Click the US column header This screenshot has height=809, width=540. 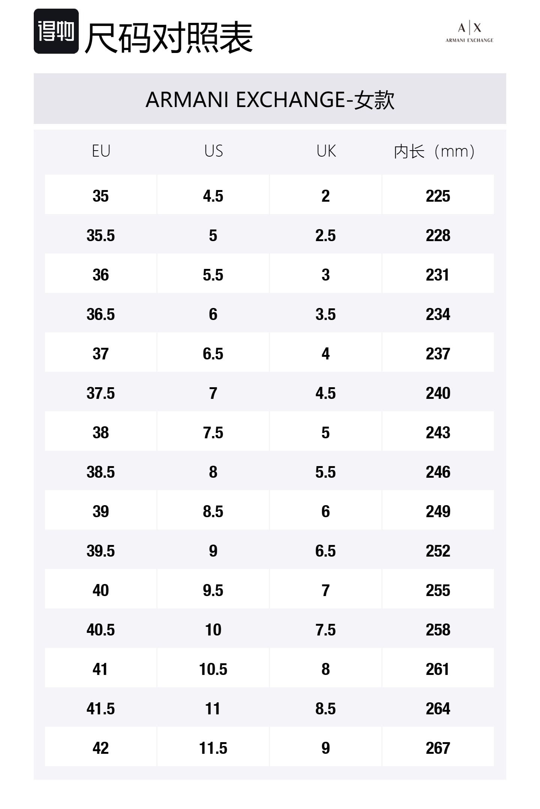[213, 151]
